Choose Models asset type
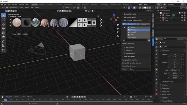 (x=138, y=28)
